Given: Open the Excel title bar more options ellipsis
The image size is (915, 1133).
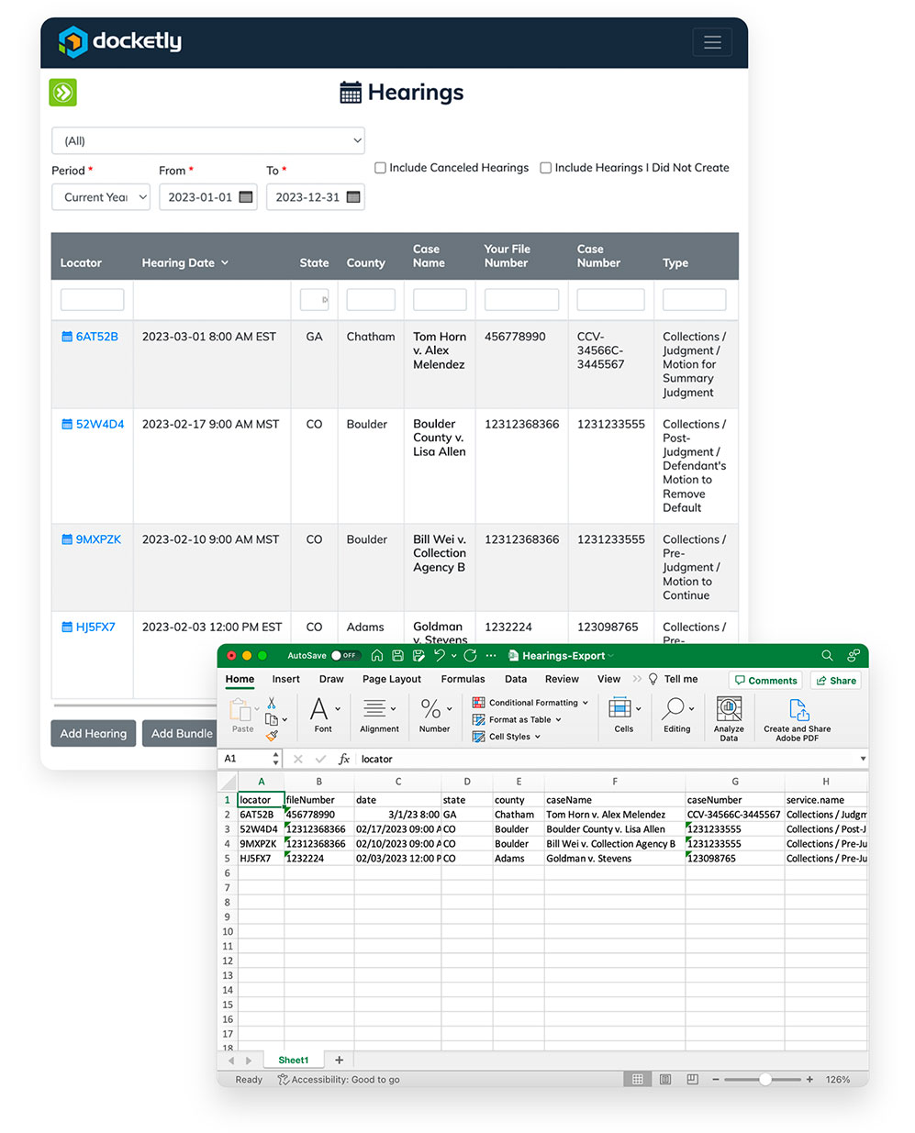Looking at the screenshot, I should click(491, 655).
